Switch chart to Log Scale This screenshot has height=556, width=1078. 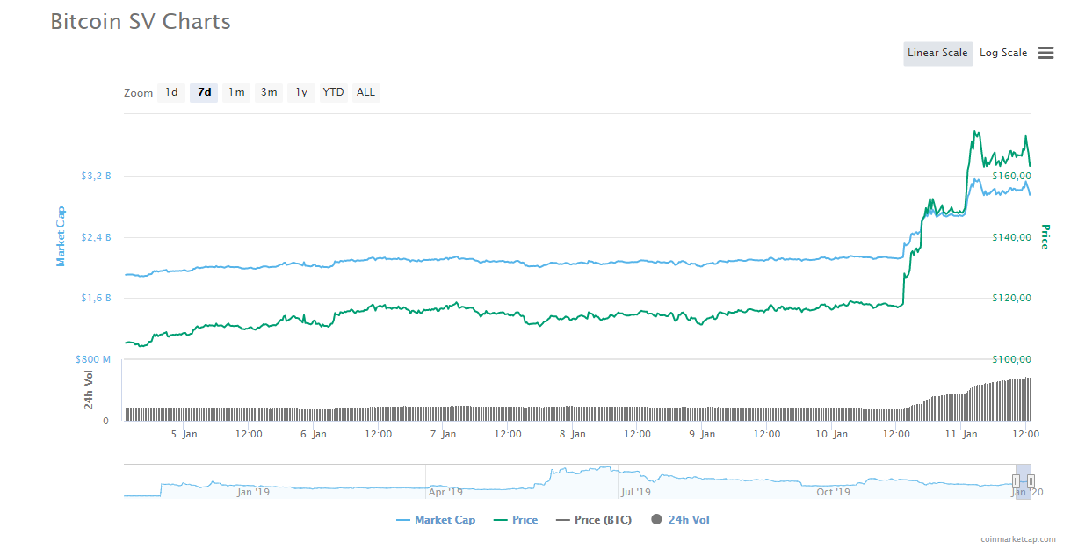point(1003,53)
